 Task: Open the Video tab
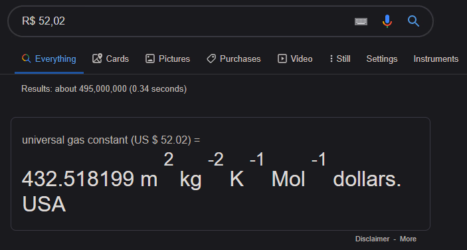[x=295, y=59]
